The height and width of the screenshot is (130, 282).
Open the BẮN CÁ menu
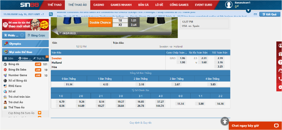point(143,5)
